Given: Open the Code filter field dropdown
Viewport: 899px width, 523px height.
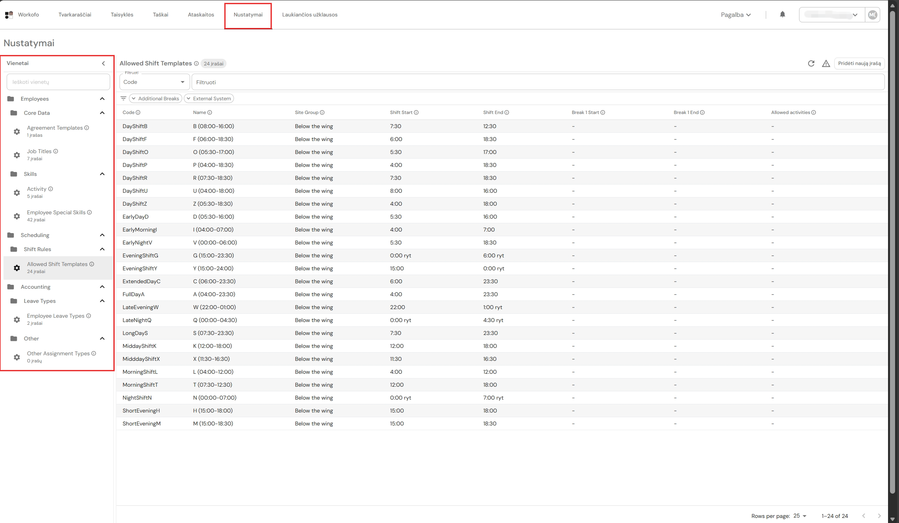Looking at the screenshot, I should pyautogui.click(x=154, y=82).
